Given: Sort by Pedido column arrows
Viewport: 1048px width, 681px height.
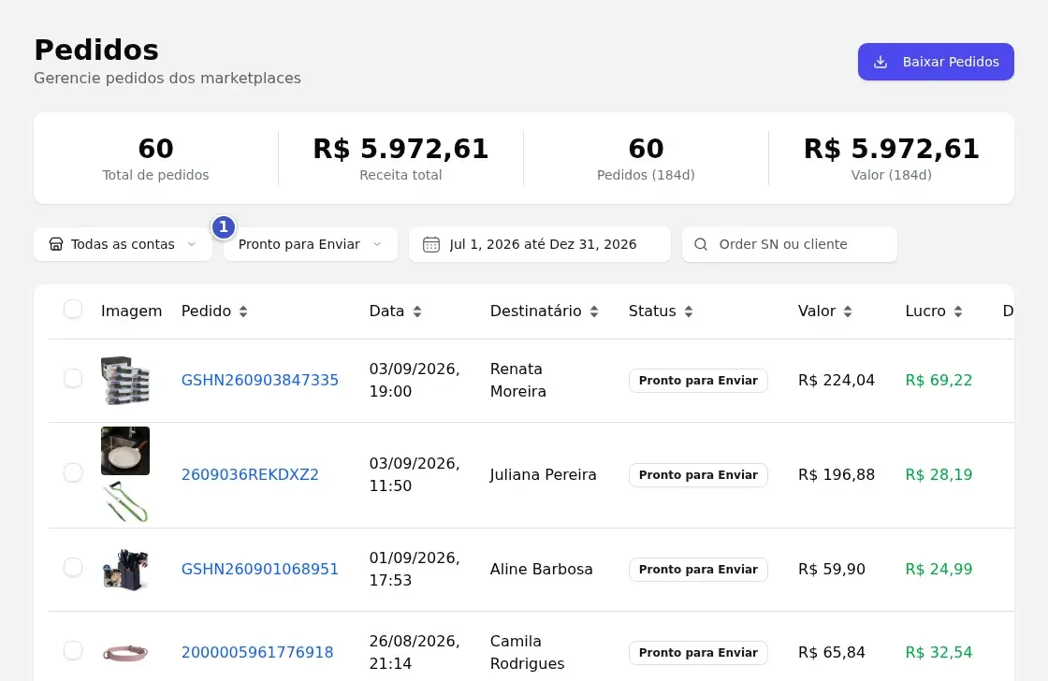Looking at the screenshot, I should click(x=243, y=312).
